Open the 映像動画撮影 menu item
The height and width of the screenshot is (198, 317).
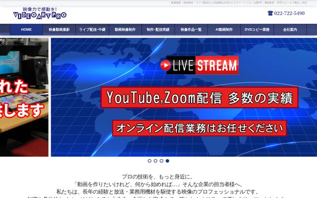pos(59,30)
